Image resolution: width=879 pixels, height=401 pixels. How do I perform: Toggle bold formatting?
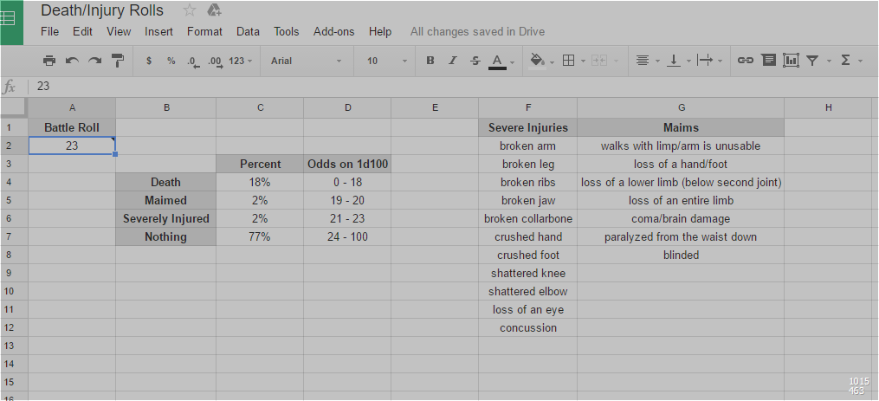[430, 61]
